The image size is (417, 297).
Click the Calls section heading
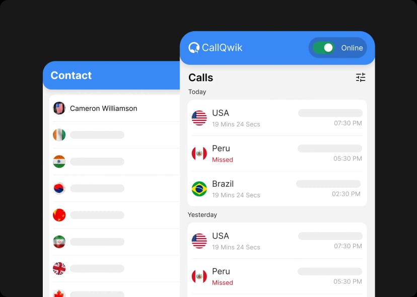pyautogui.click(x=200, y=78)
